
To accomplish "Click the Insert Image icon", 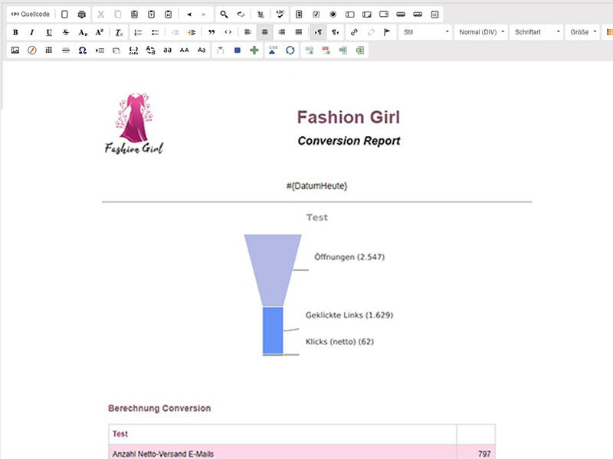I will pyautogui.click(x=15, y=50).
